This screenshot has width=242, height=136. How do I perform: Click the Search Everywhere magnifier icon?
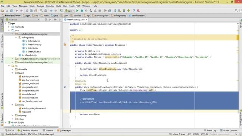click(x=236, y=11)
